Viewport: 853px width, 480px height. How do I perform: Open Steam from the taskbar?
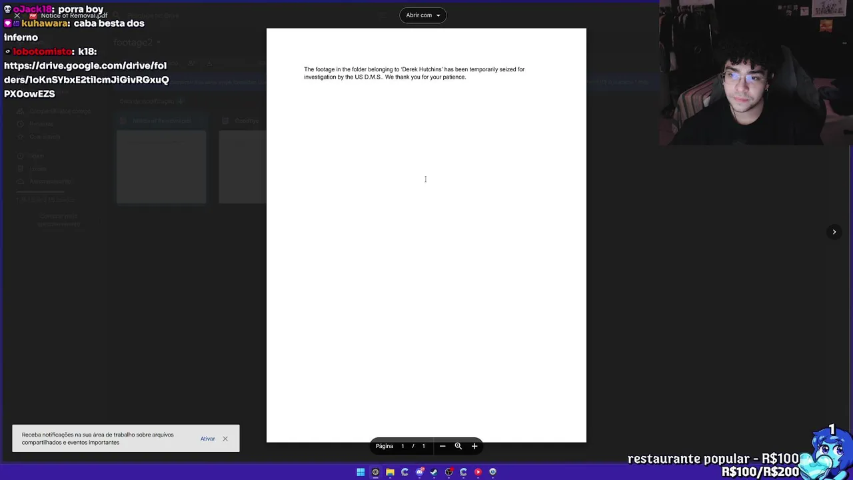[x=434, y=472]
